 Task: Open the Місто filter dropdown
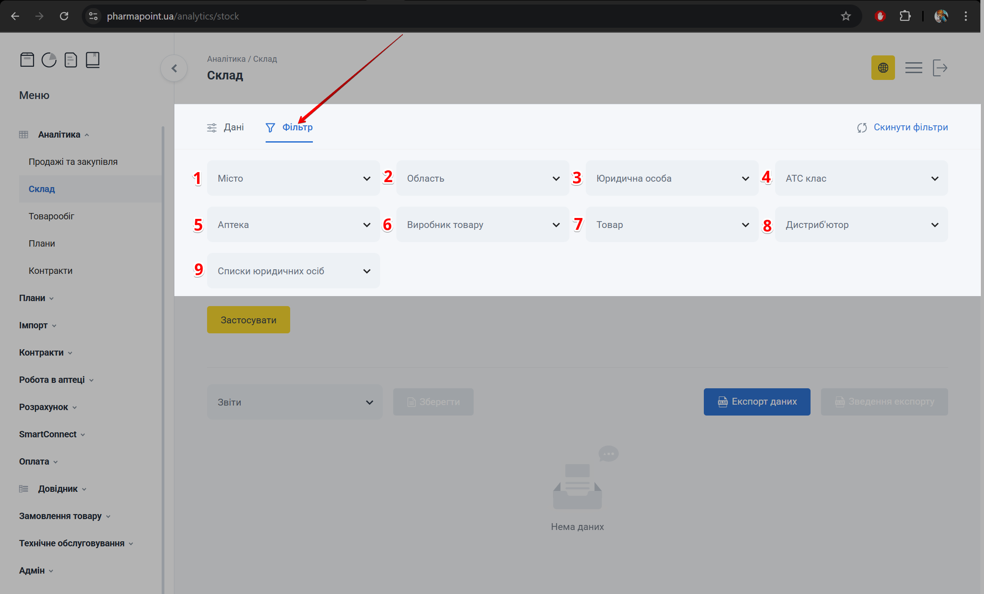(x=293, y=178)
